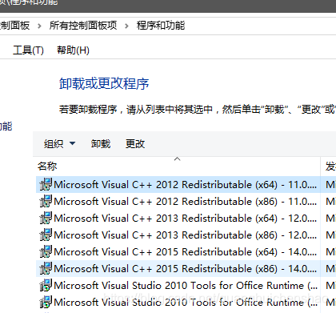Expand breadcrumb arrow before 所有控制面板项
Image resolution: width=336 pixels, height=313 pixels.
click(39, 26)
